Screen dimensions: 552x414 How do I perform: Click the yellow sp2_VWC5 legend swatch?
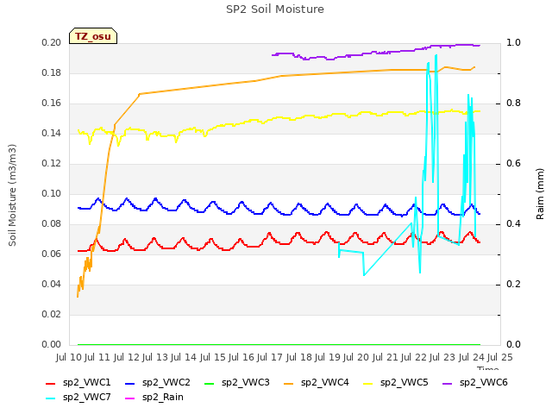tap(368, 383)
